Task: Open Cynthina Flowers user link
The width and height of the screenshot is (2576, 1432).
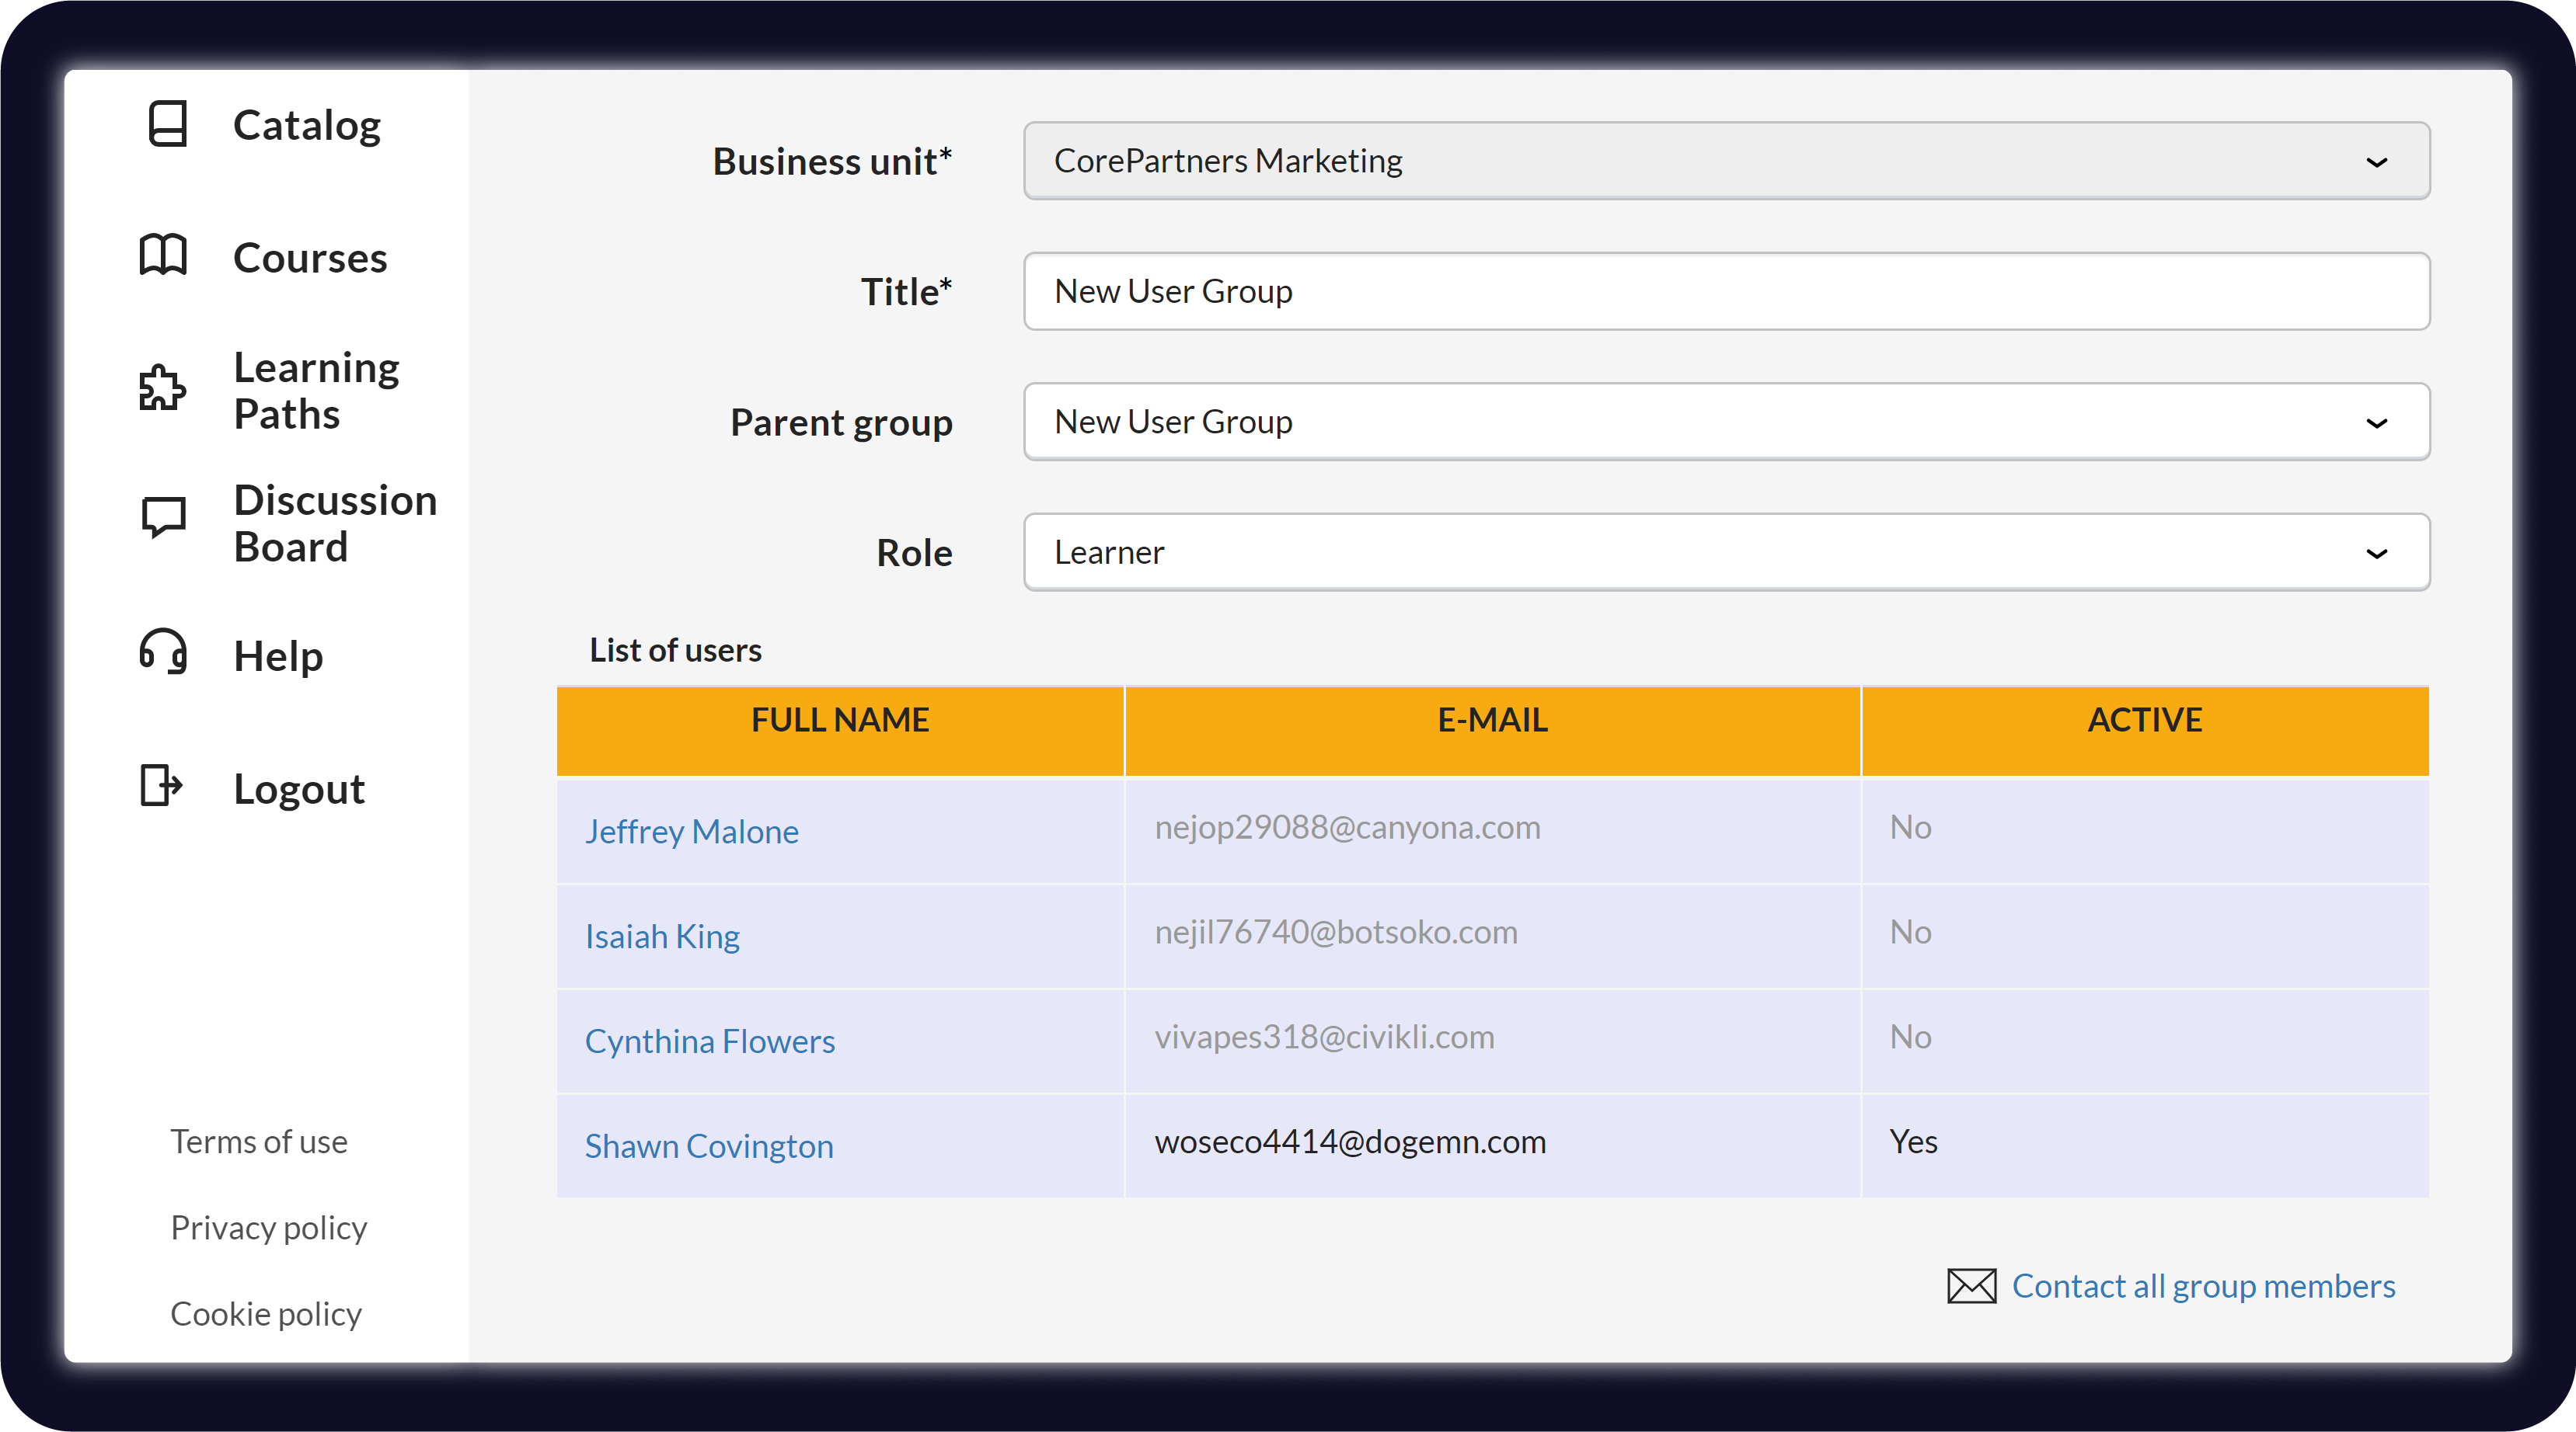Action: (x=709, y=1041)
